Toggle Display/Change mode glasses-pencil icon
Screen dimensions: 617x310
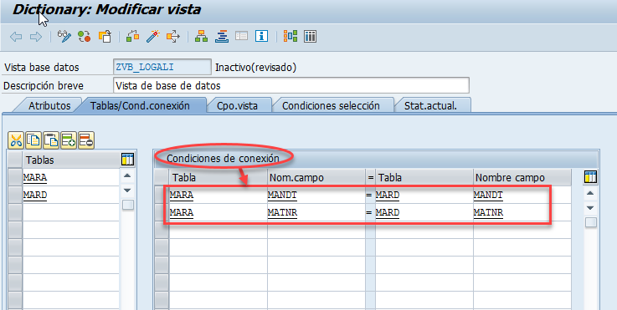(64, 36)
